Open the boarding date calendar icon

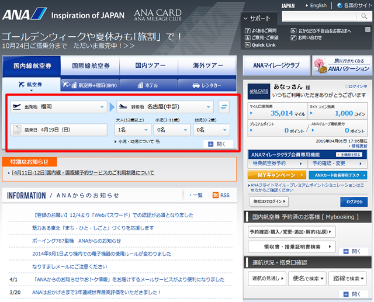coord(17,130)
